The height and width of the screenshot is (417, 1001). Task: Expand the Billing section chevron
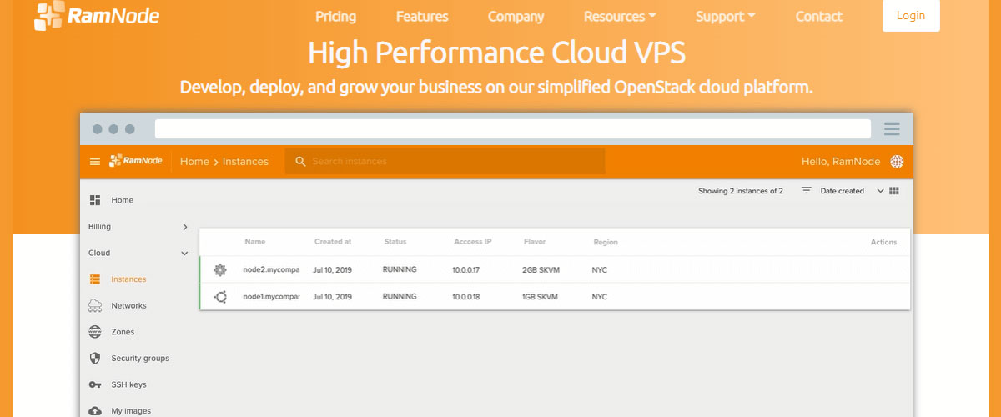click(185, 227)
